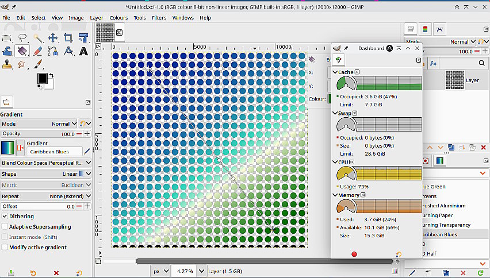Viewport: 490px width, 278px height.
Task: Swap foreground and background colours
Action: (51, 75)
